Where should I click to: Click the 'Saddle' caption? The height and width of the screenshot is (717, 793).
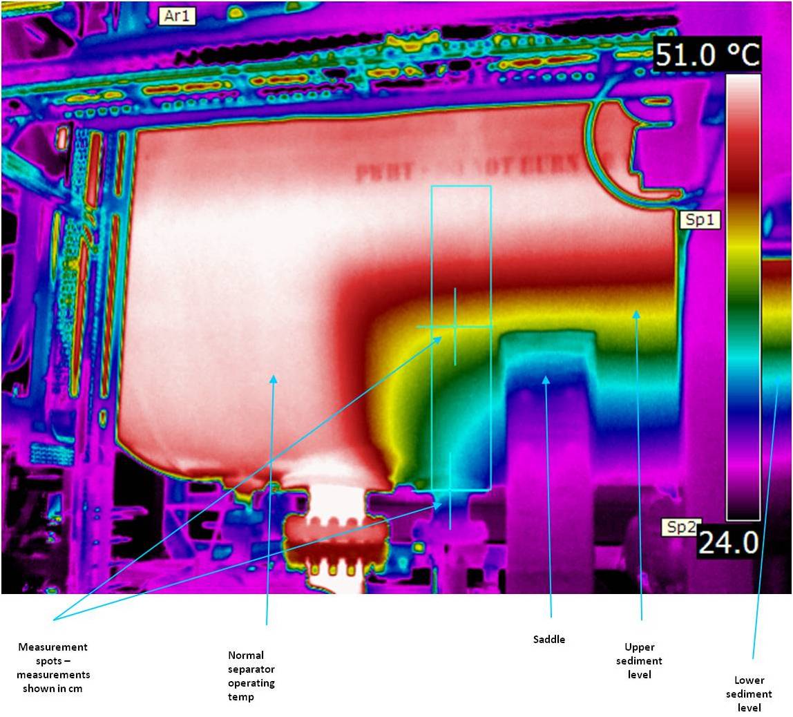pos(549,639)
